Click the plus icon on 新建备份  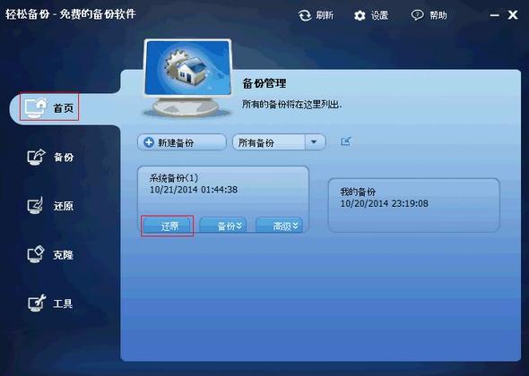point(149,142)
